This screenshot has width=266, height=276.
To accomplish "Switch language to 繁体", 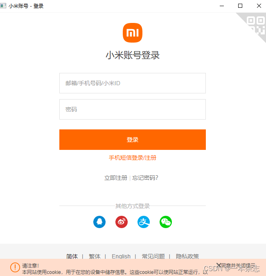I will (x=95, y=256).
